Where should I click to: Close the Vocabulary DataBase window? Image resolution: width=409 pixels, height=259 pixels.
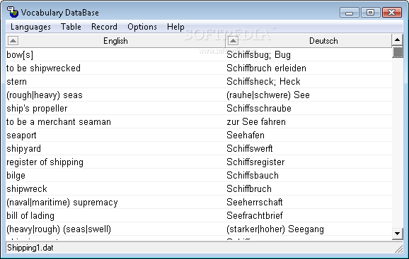click(x=392, y=13)
